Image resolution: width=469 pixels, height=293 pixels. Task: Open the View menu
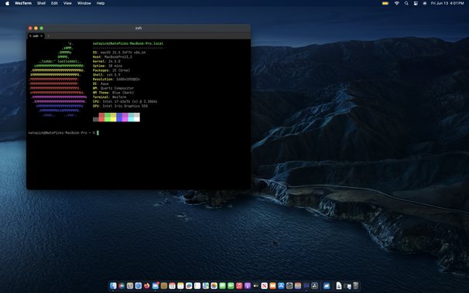click(x=67, y=3)
